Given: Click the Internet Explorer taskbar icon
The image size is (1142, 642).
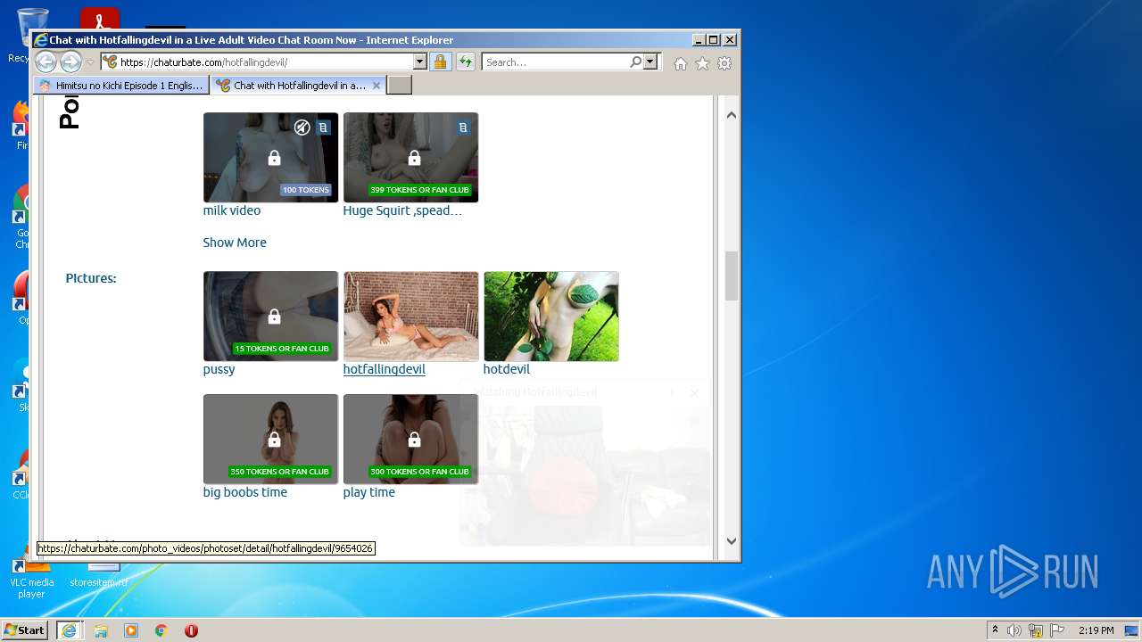Looking at the screenshot, I should click(x=69, y=630).
